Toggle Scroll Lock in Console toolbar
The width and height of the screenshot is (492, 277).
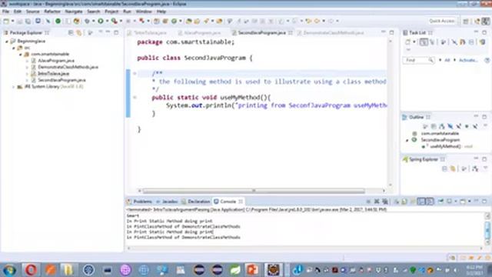click(404, 202)
